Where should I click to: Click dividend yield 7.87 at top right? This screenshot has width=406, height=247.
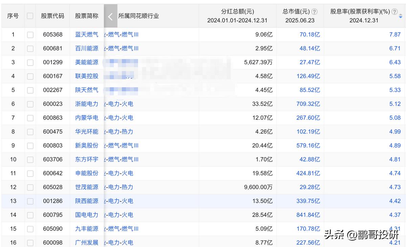point(395,34)
